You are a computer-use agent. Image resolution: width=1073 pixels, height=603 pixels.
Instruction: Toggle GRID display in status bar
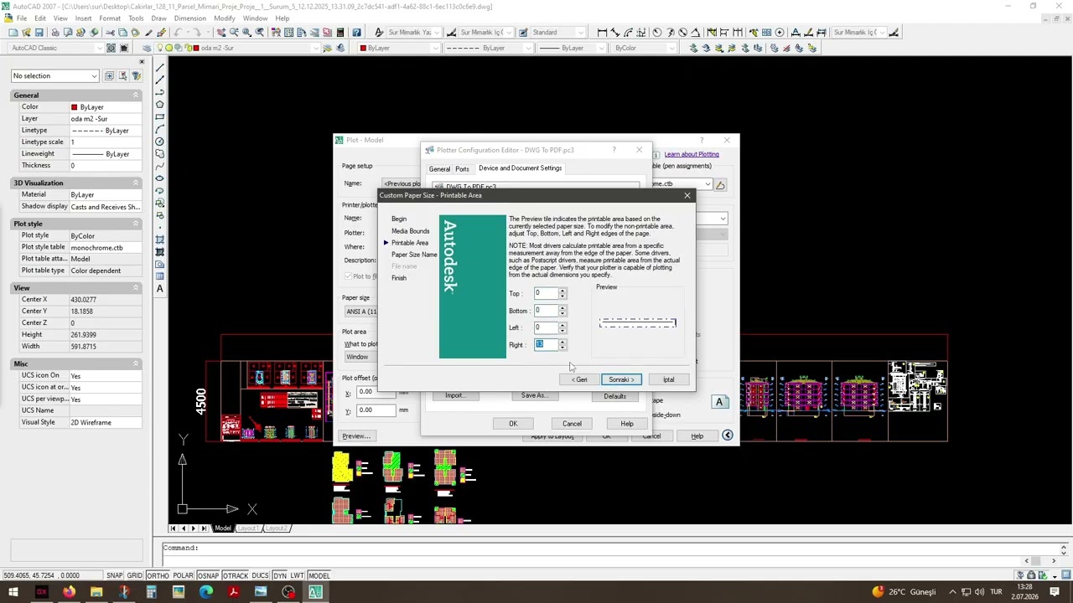coord(134,575)
